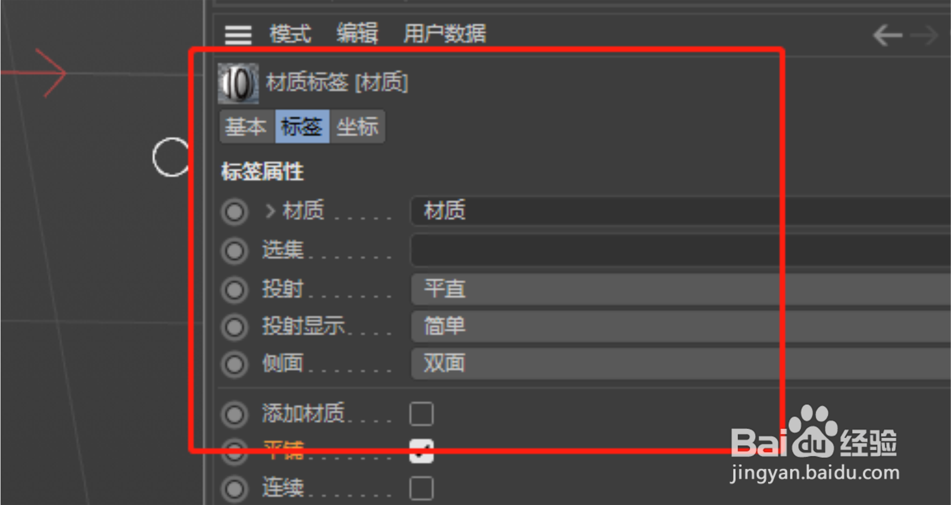Screen dimensions: 951x505
Task: Click the empty 选集 input field
Action: pos(681,250)
